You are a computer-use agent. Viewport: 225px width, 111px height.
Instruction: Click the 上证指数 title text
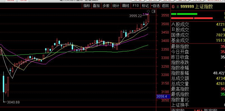[204, 7]
